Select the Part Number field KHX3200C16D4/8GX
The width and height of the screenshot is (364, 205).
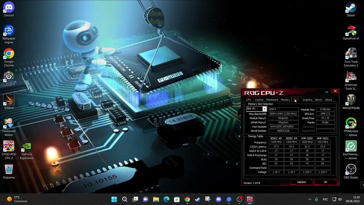pos(284,127)
